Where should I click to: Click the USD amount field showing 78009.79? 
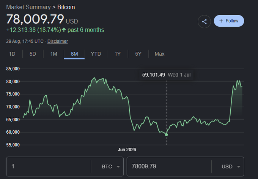(x=169, y=166)
